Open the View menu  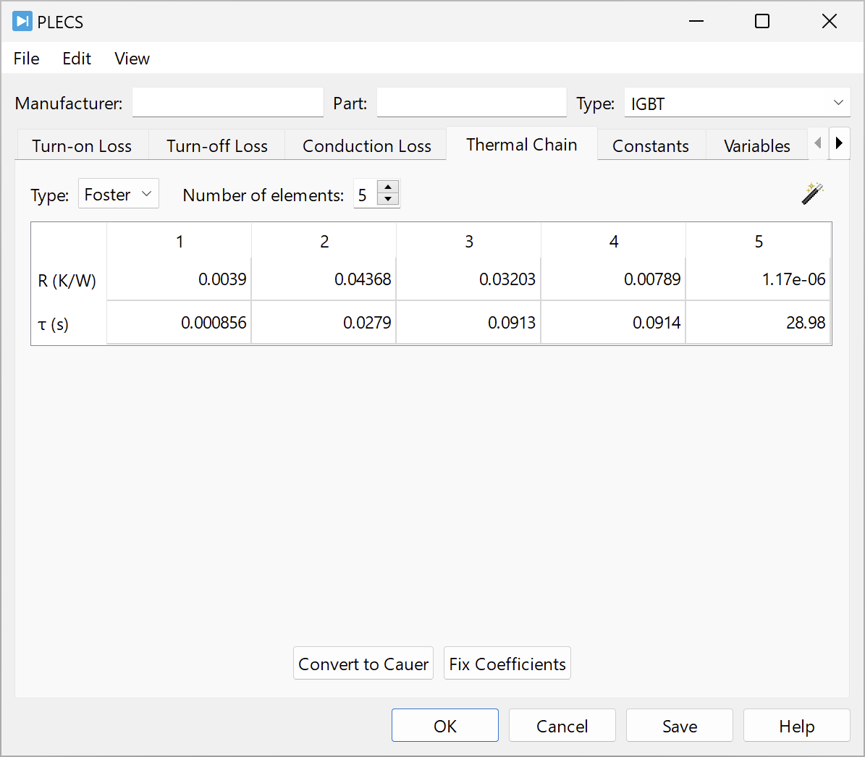click(132, 59)
